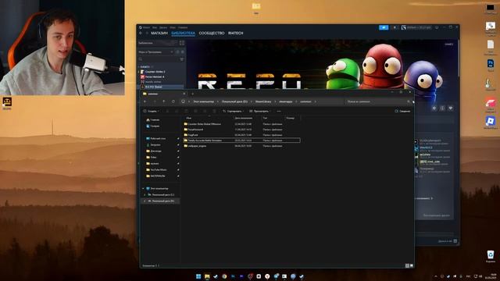
Task: Open YouTube Music quick access folder
Action: point(156,170)
